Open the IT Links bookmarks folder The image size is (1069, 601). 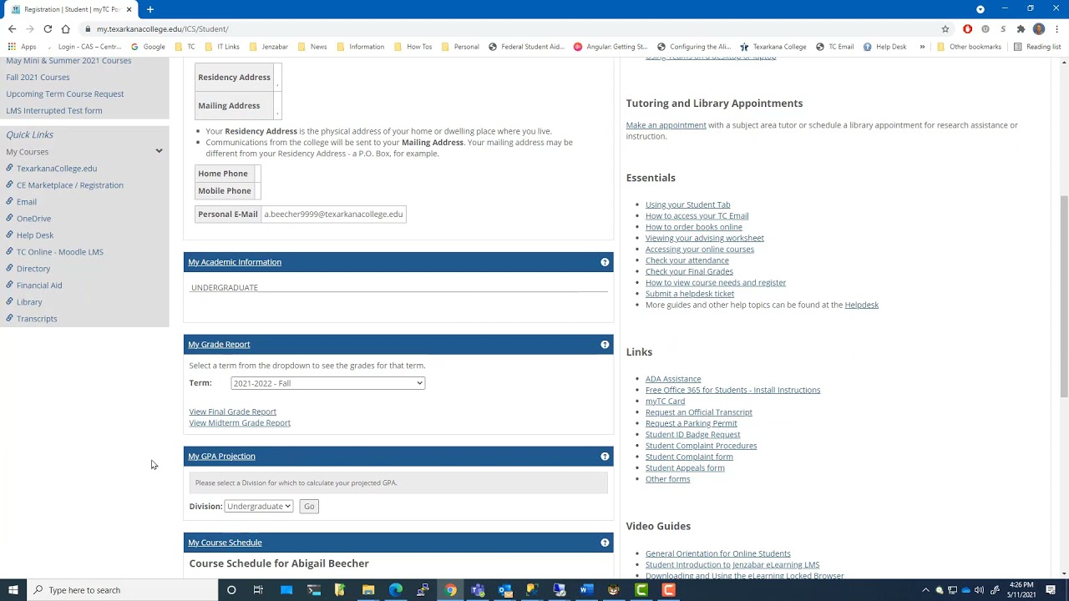point(222,47)
